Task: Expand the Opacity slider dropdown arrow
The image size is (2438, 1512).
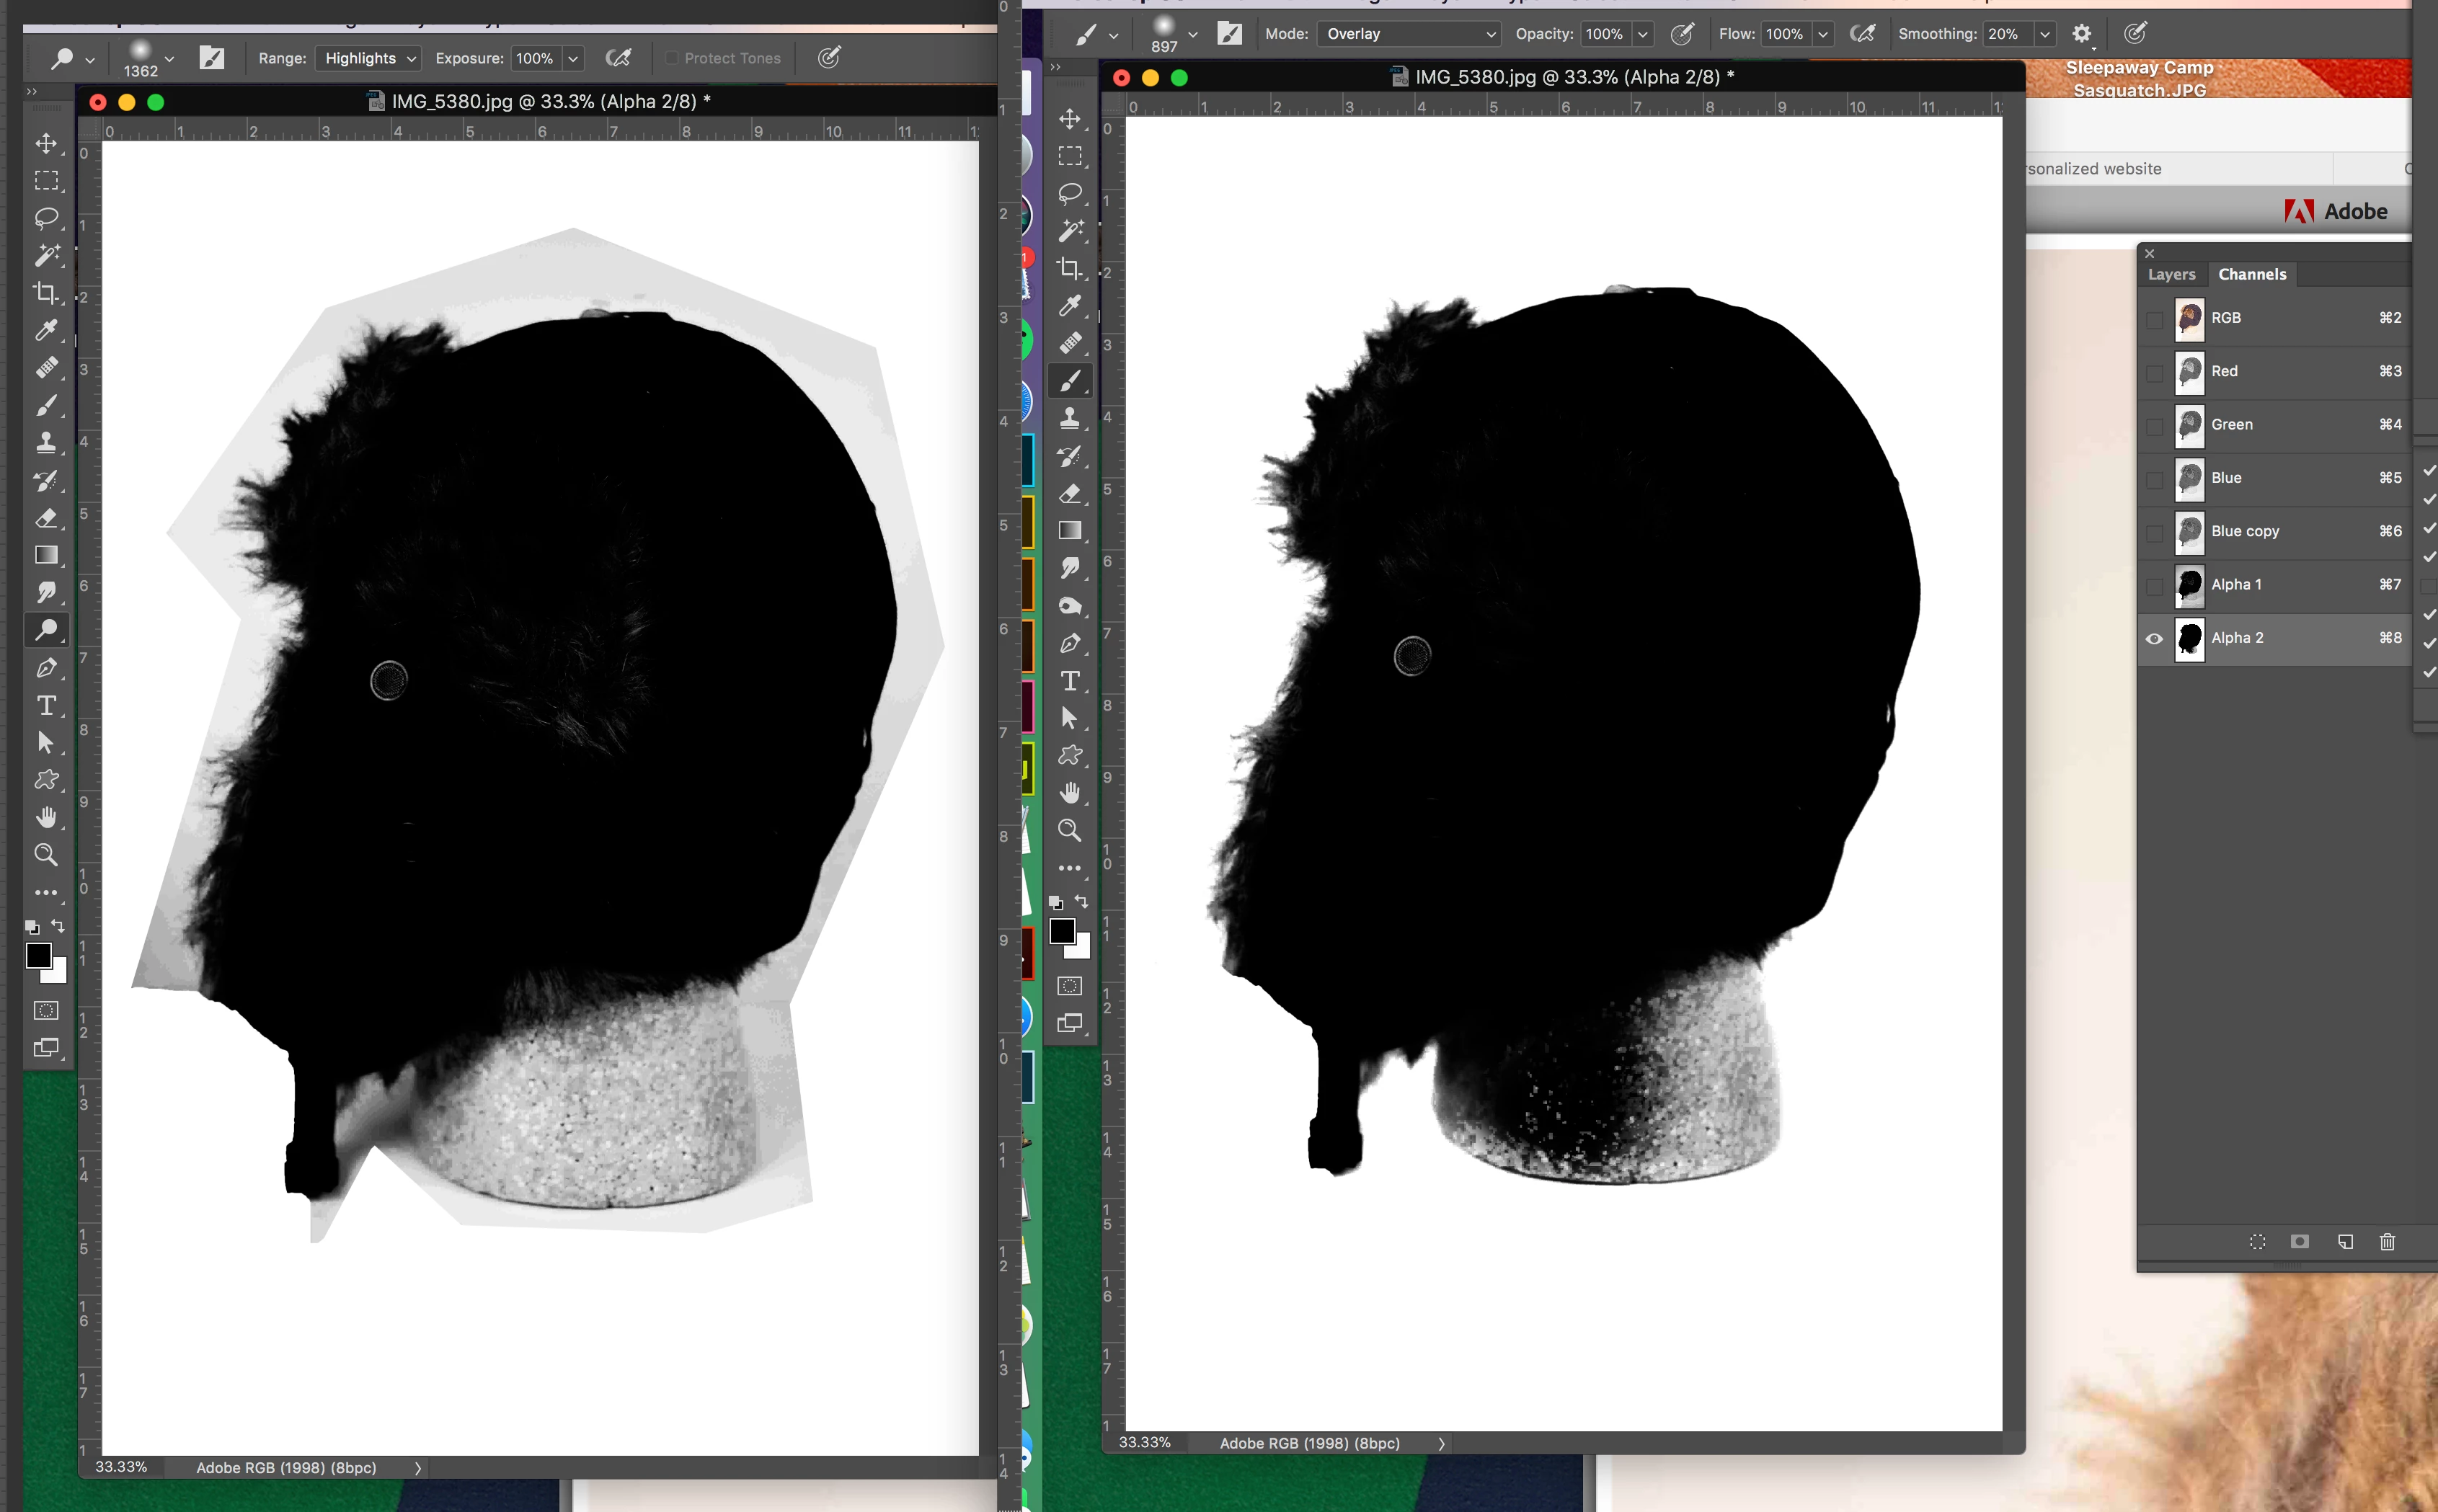Action: pos(1642,34)
